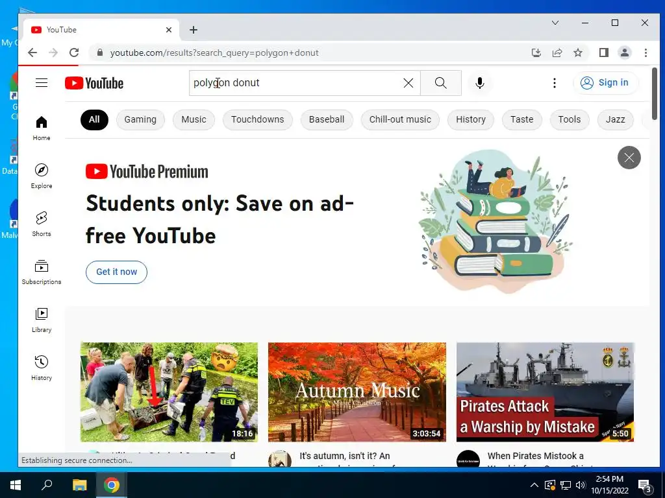665x498 pixels.
Task: Dismiss the YouTube Premium banner
Action: point(629,158)
